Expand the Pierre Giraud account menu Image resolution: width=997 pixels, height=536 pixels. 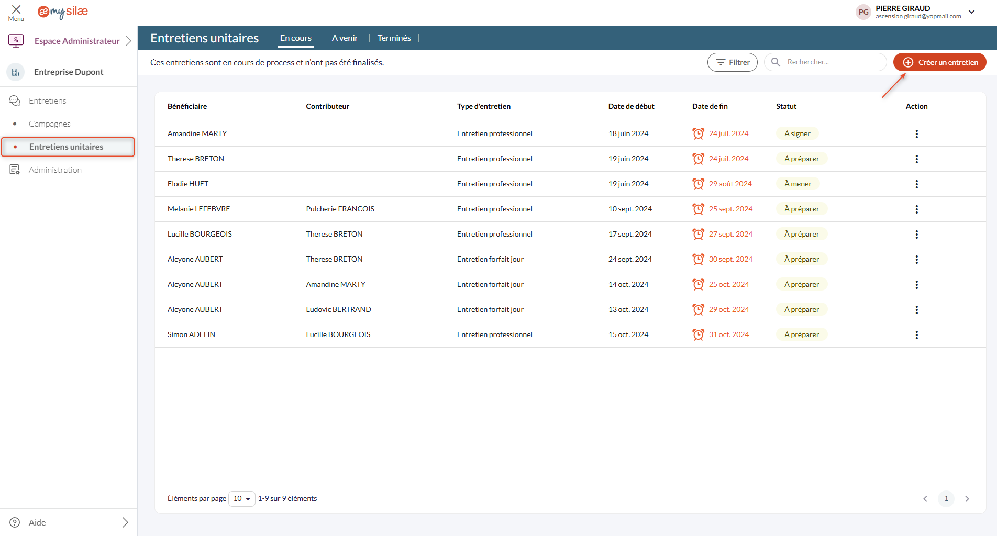click(x=972, y=12)
